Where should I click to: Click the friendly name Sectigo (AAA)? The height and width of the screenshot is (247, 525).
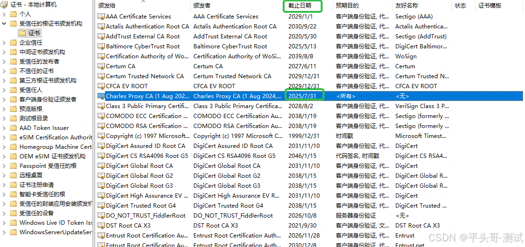pos(414,17)
